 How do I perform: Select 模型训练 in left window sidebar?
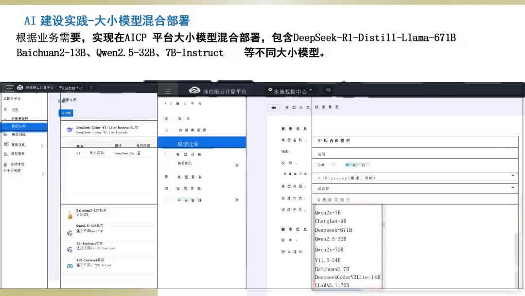(x=18, y=134)
